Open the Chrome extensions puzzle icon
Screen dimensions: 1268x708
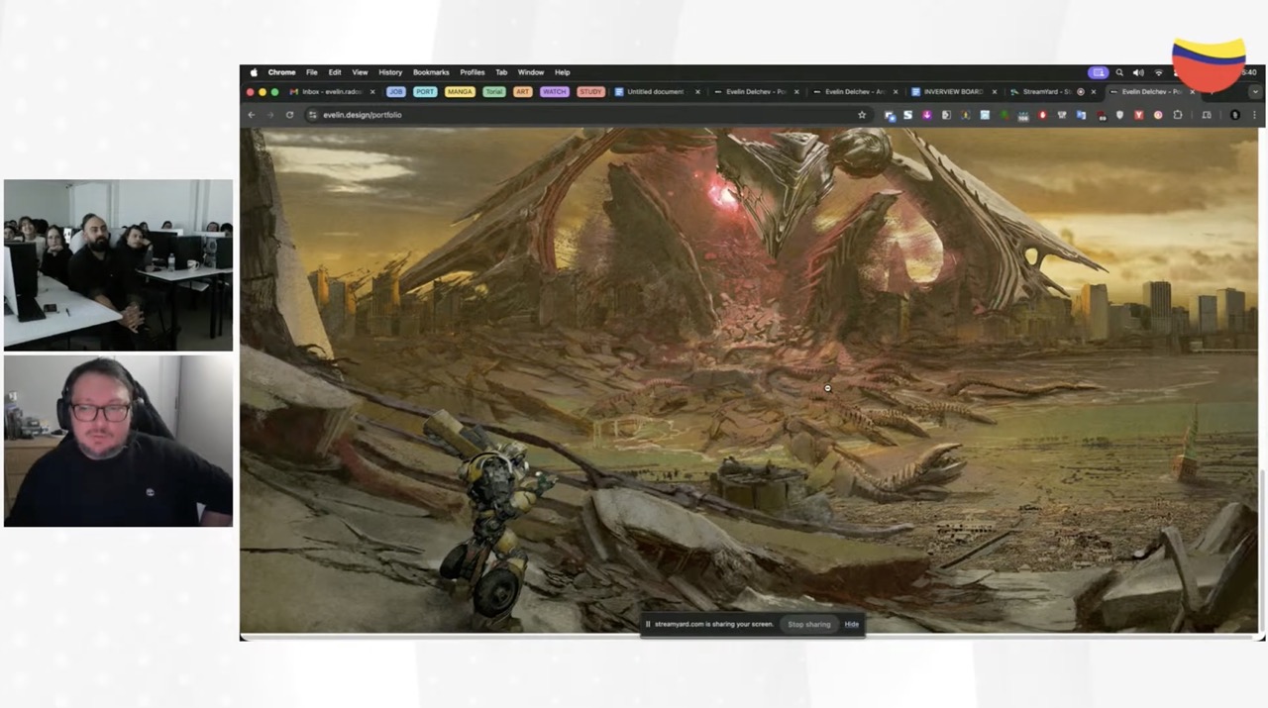(1178, 115)
